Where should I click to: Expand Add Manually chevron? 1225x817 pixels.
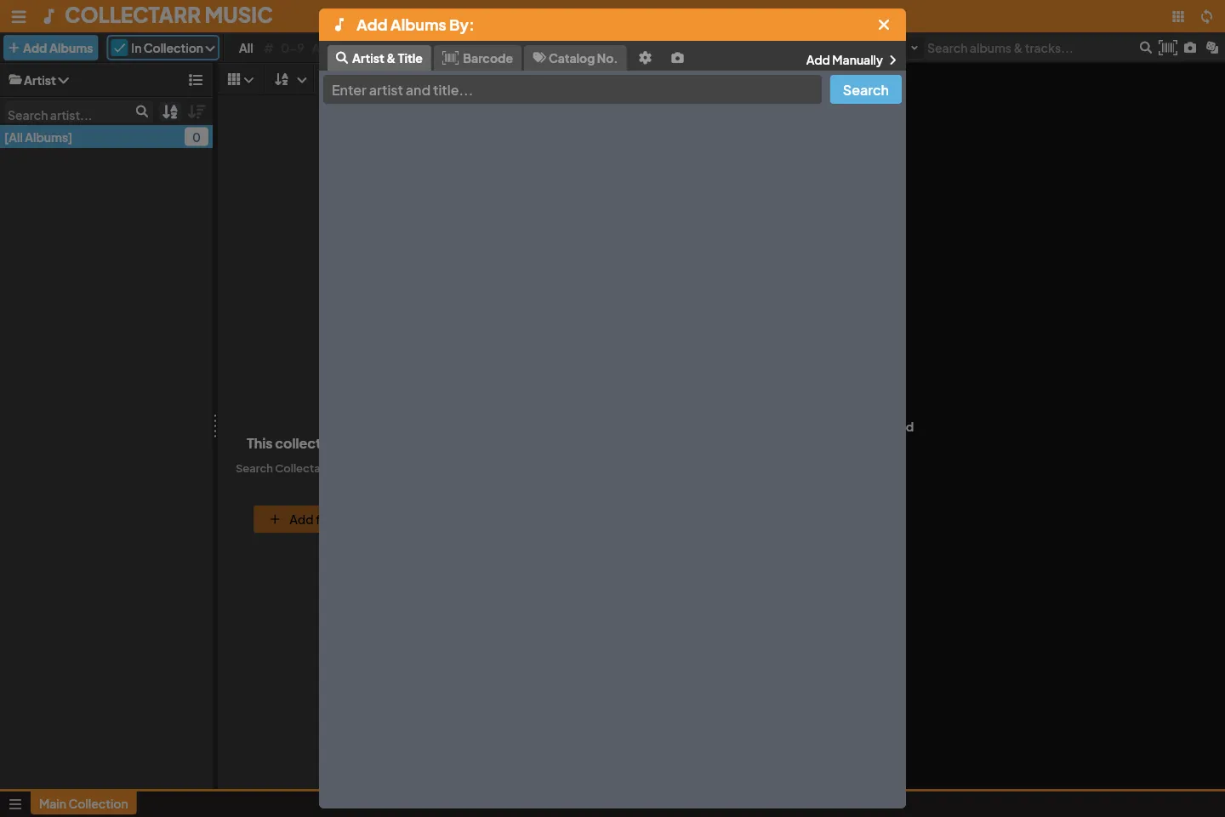pos(892,60)
